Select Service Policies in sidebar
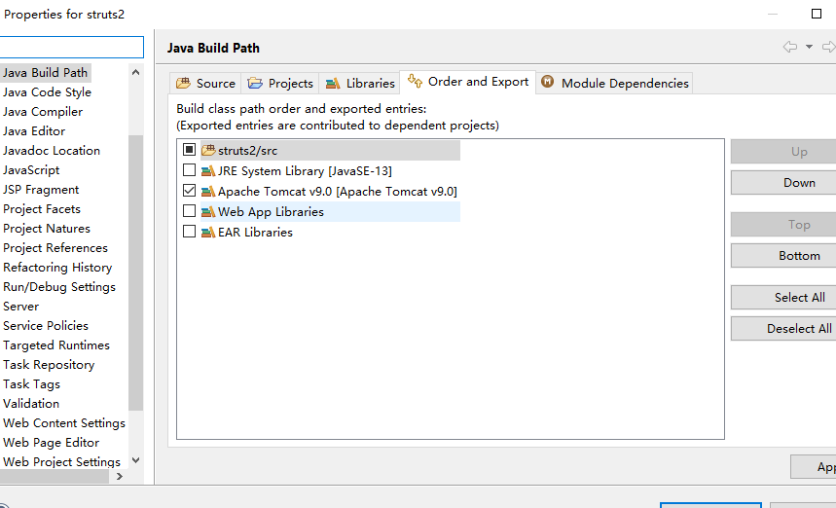Image resolution: width=836 pixels, height=508 pixels. (46, 326)
